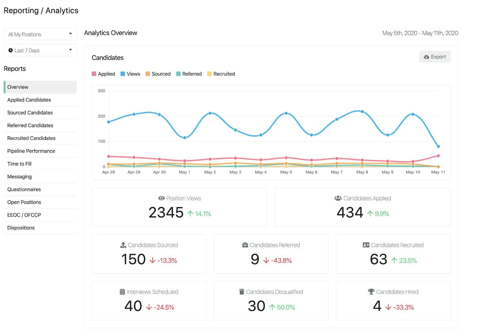Open the Pipeline Performance report

coord(40,151)
